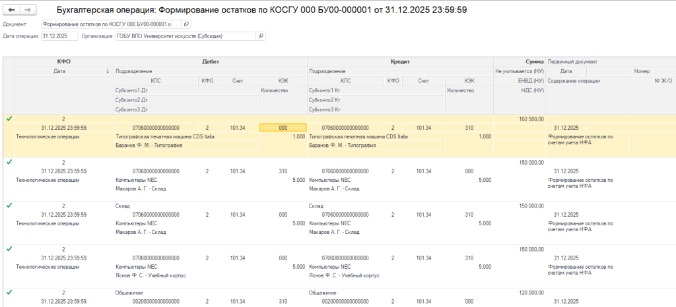Click the Субконто1 Дт header
The height and width of the screenshot is (307, 676).
tap(186, 91)
